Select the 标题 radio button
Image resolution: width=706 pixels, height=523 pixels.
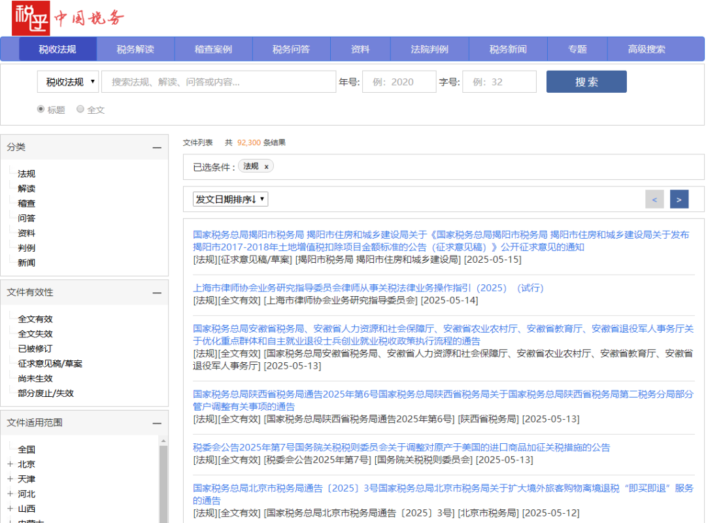coord(41,109)
